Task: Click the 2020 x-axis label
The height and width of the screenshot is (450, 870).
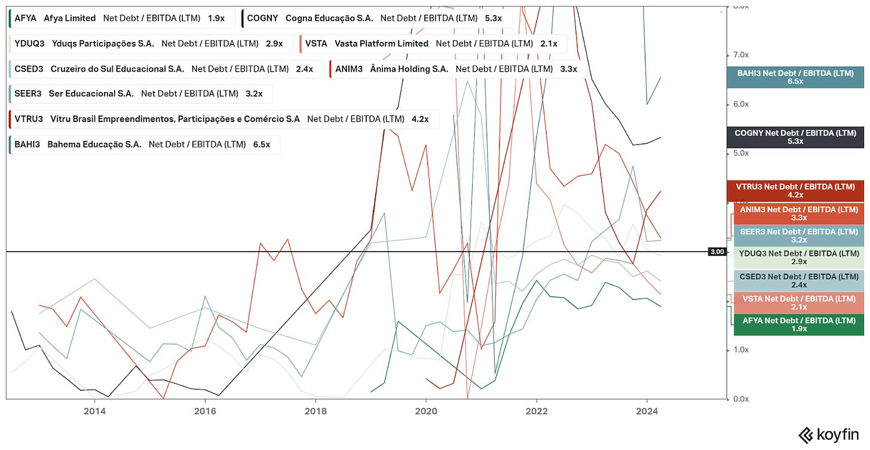Action: coord(425,411)
